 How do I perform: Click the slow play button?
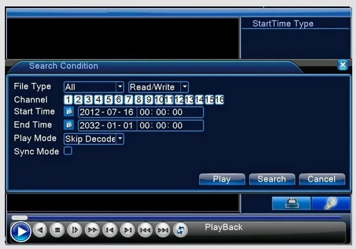[x=74, y=230]
